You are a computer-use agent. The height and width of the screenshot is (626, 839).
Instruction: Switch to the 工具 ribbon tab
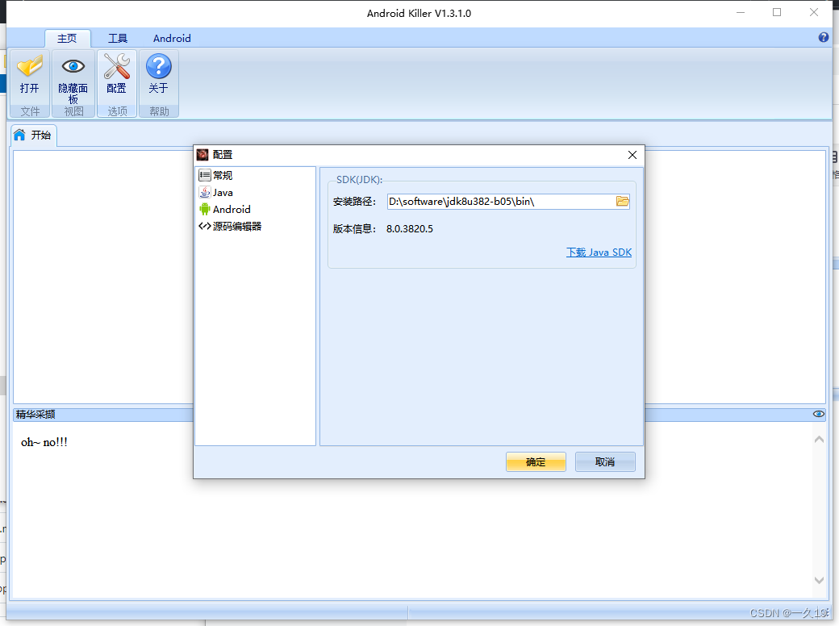pos(118,39)
